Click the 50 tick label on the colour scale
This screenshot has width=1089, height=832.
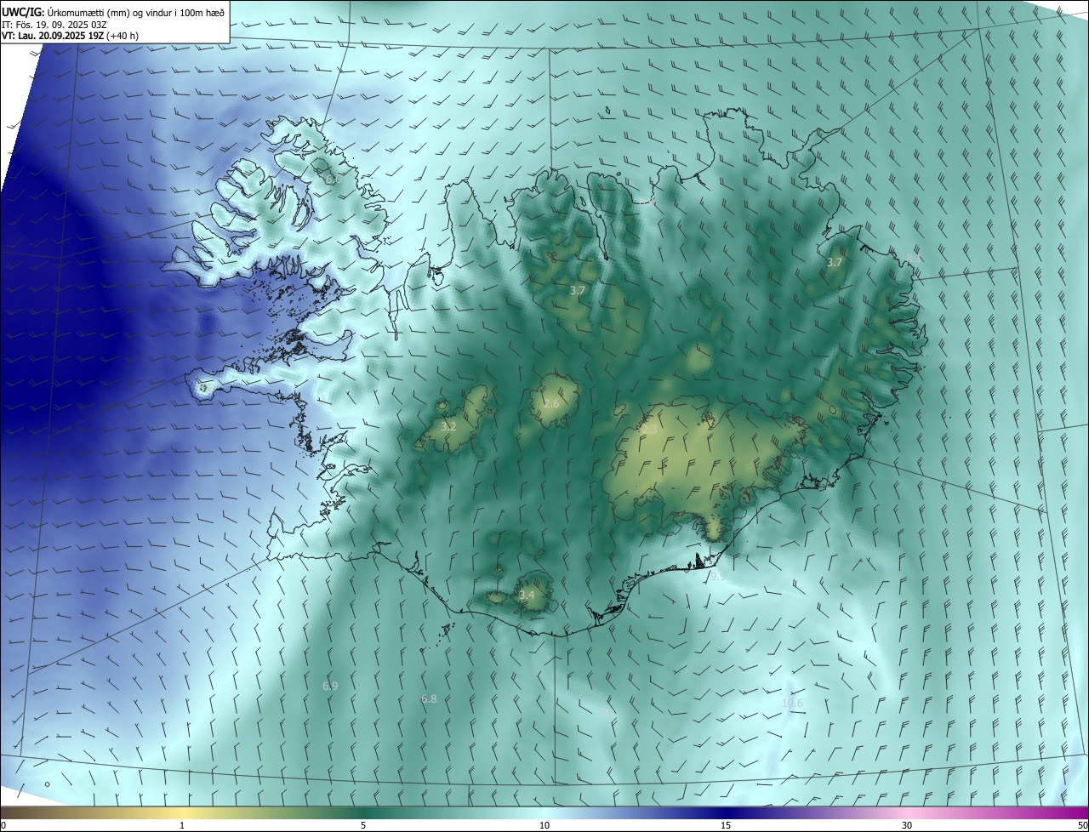tap(1082, 825)
